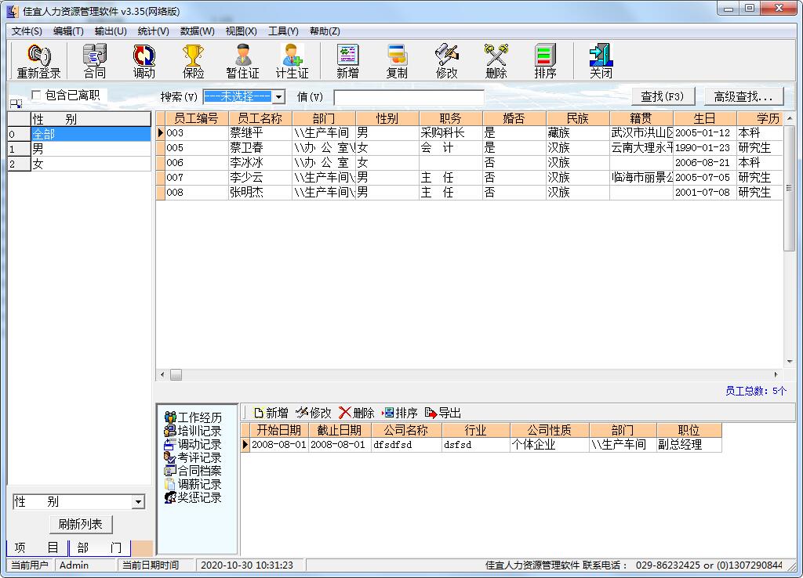The height and width of the screenshot is (578, 803).
Task: Open the 帮助(Z) menu
Action: pyautogui.click(x=325, y=31)
